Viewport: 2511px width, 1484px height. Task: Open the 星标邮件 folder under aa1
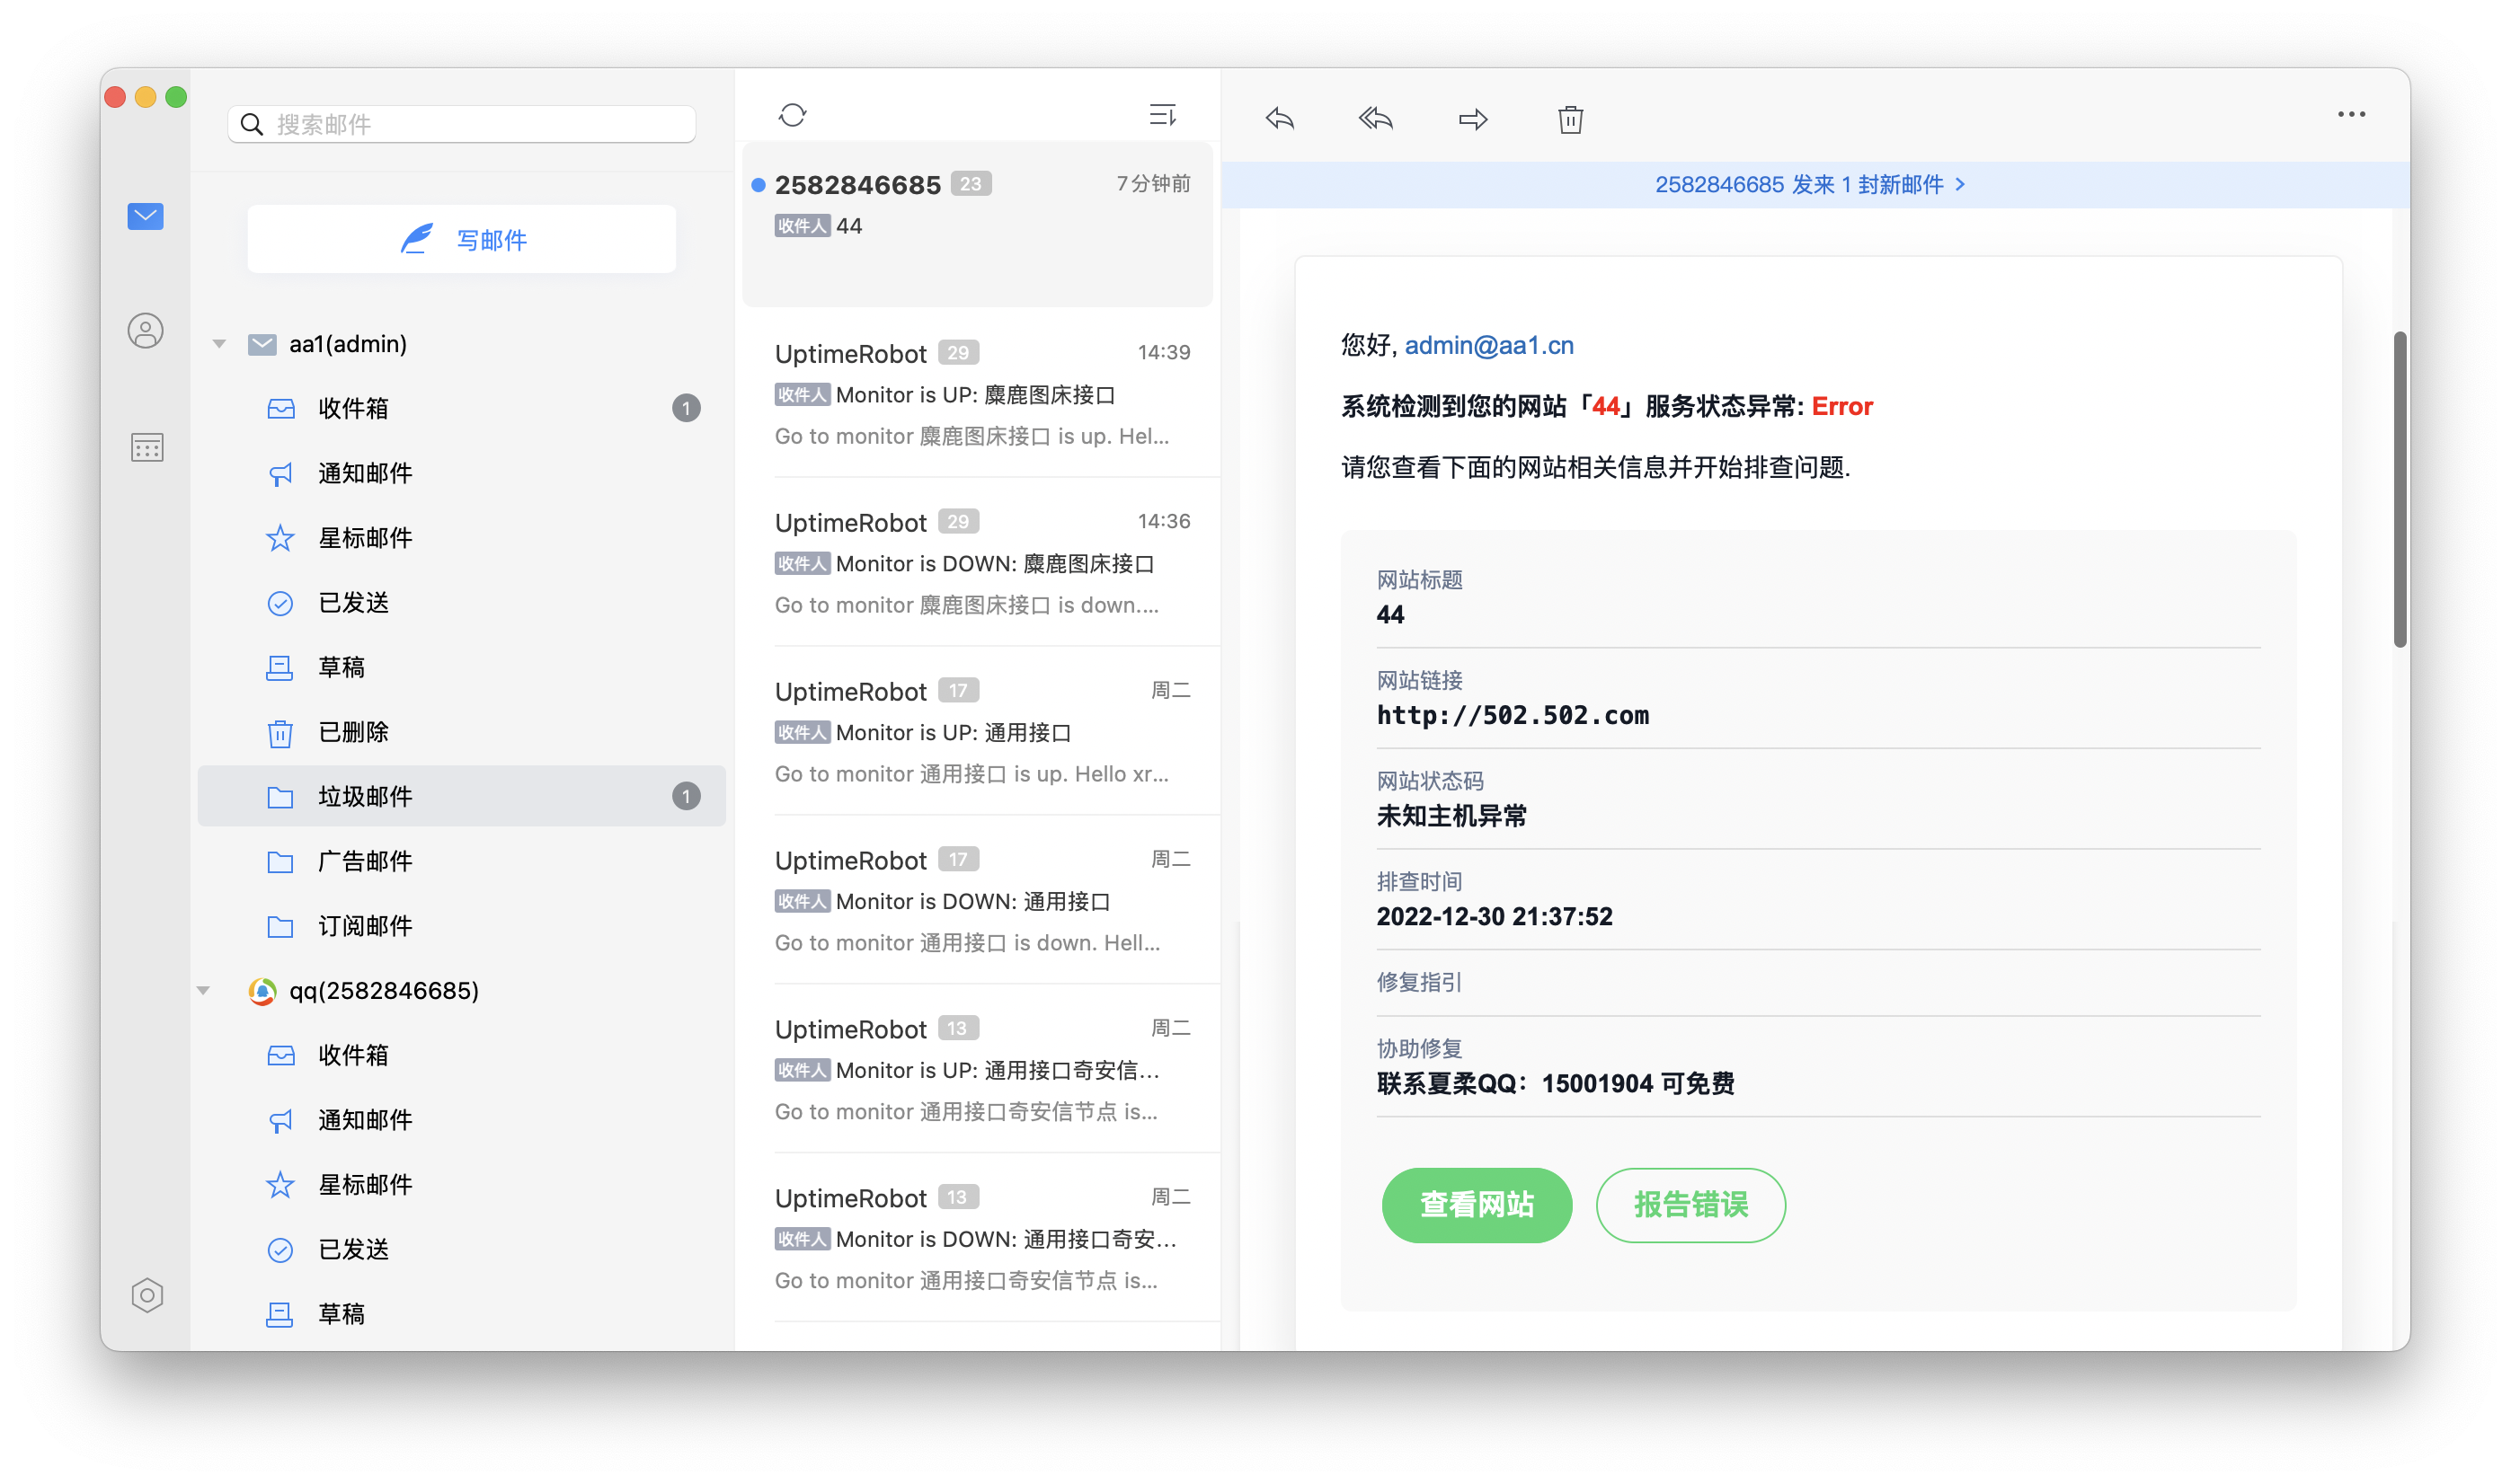tap(365, 538)
